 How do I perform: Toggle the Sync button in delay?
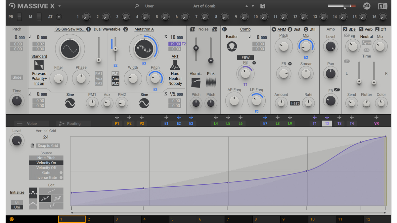coord(366,43)
